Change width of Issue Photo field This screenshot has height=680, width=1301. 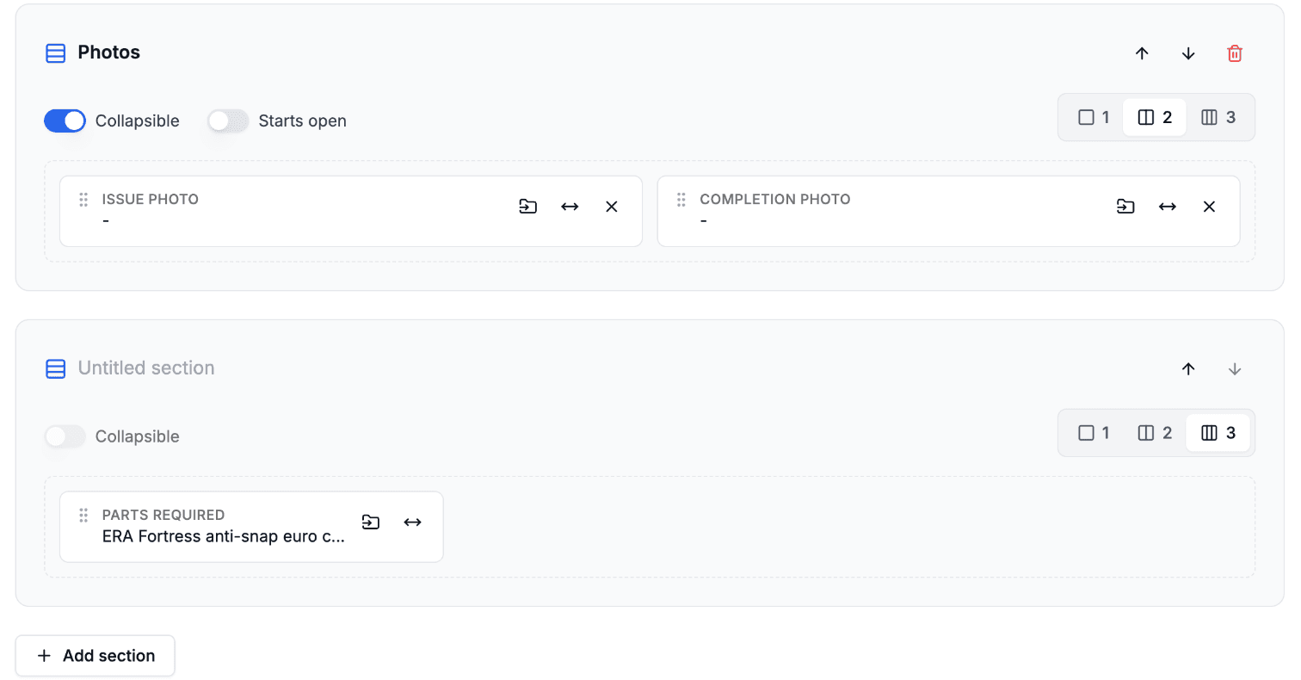(x=570, y=207)
